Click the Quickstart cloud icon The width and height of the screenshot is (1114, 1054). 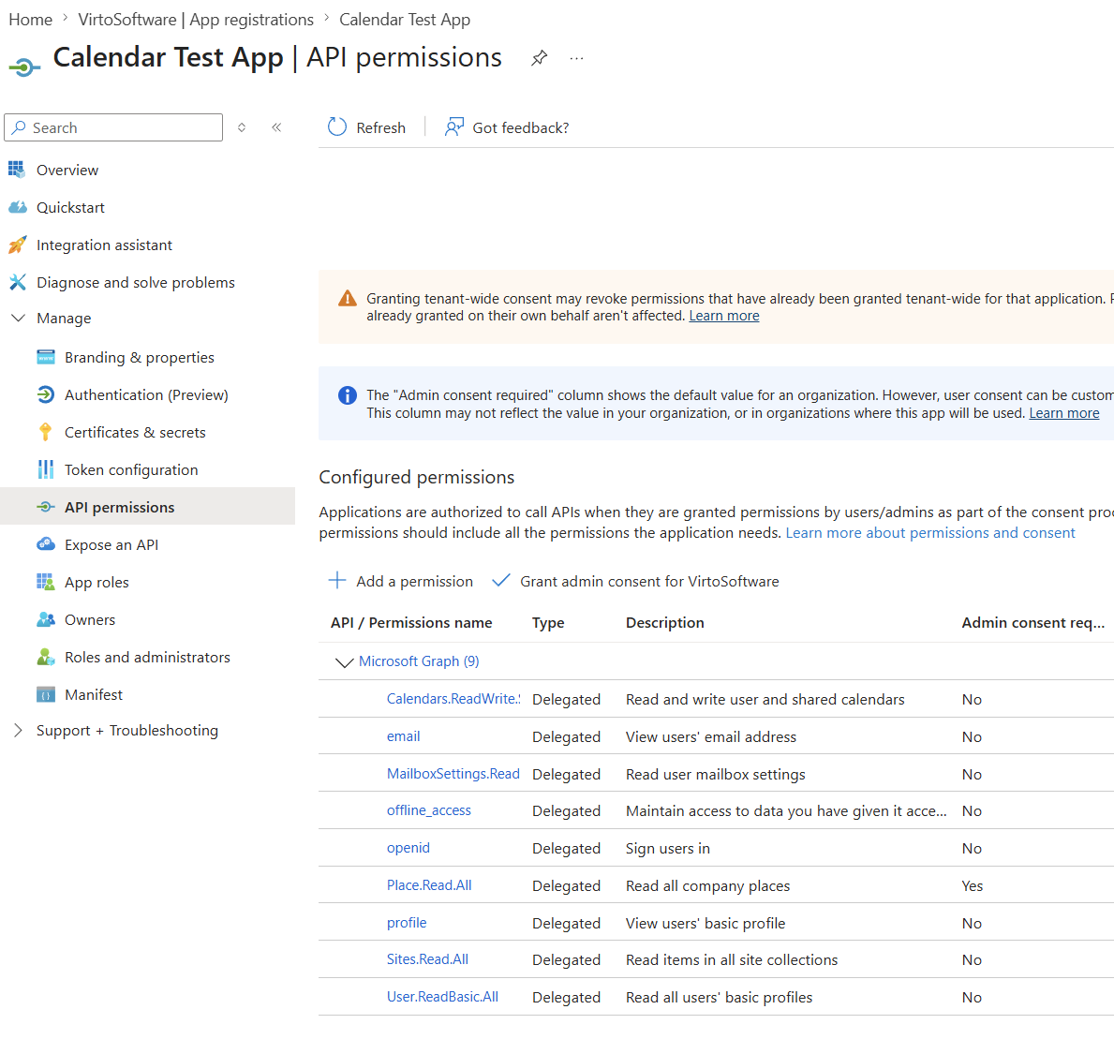point(17,207)
